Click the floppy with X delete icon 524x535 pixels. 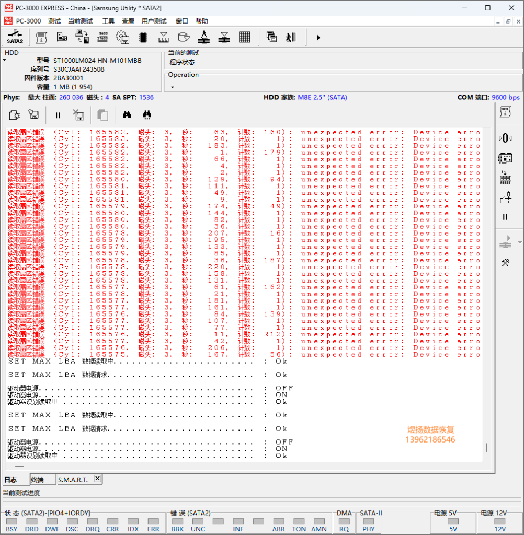79,115
